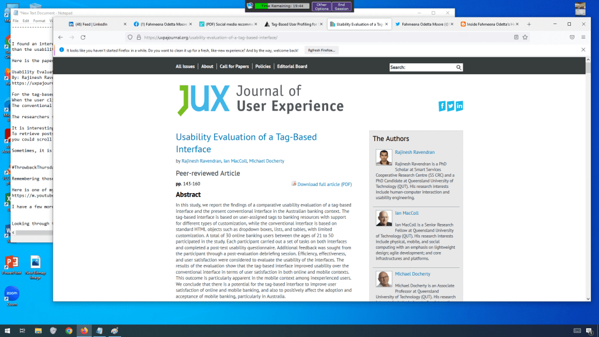The width and height of the screenshot is (599, 337).
Task: Dismiss the Firefox refresh notification bar
Action: pos(583,50)
